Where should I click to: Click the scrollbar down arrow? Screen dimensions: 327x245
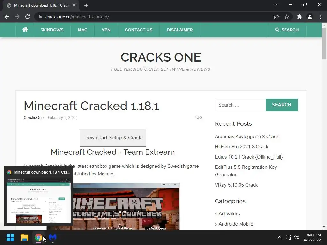click(x=324, y=227)
